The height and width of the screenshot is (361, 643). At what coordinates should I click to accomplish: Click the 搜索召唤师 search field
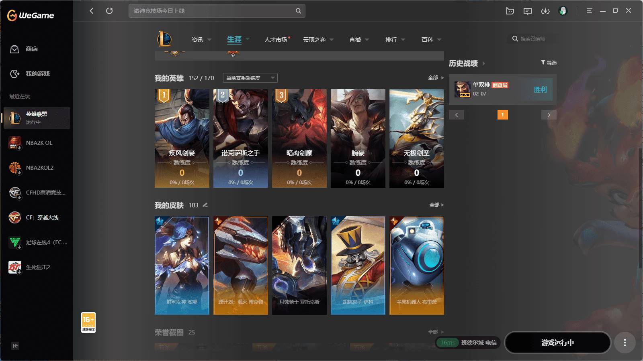(532, 39)
